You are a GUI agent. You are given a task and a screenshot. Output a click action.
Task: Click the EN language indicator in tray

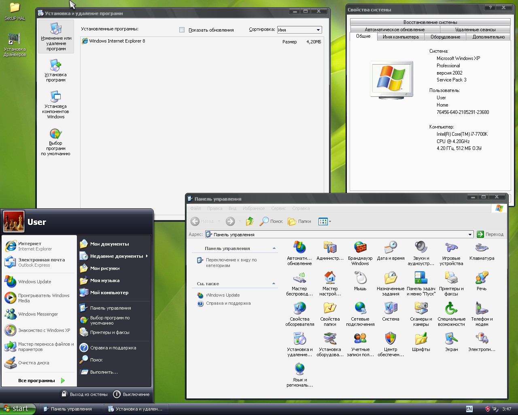(x=469, y=409)
